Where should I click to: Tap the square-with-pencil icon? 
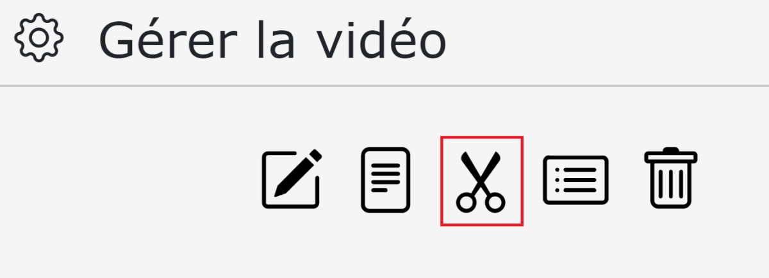pyautogui.click(x=292, y=179)
